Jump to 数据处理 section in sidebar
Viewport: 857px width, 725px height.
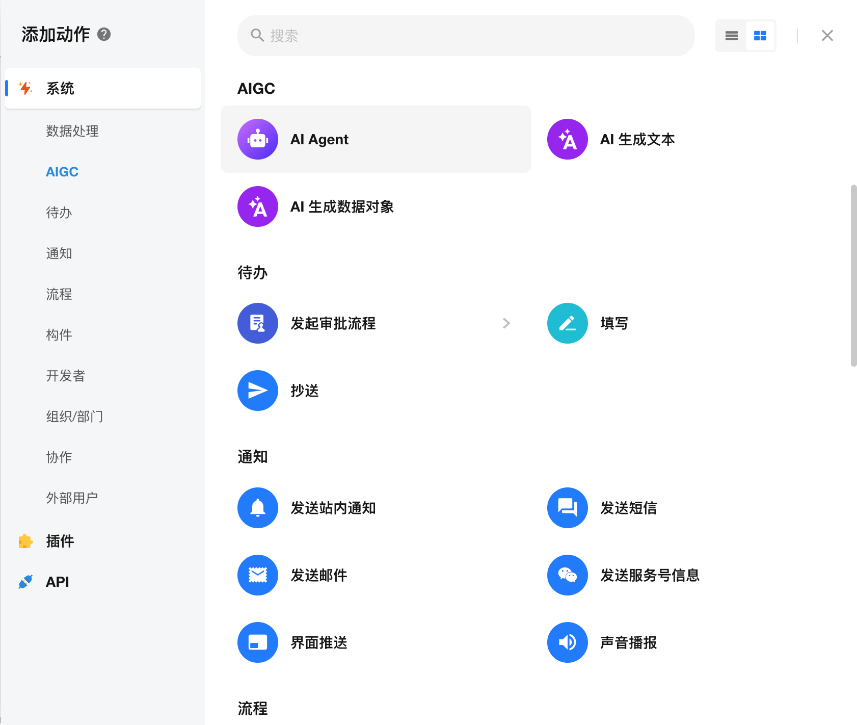tap(72, 131)
